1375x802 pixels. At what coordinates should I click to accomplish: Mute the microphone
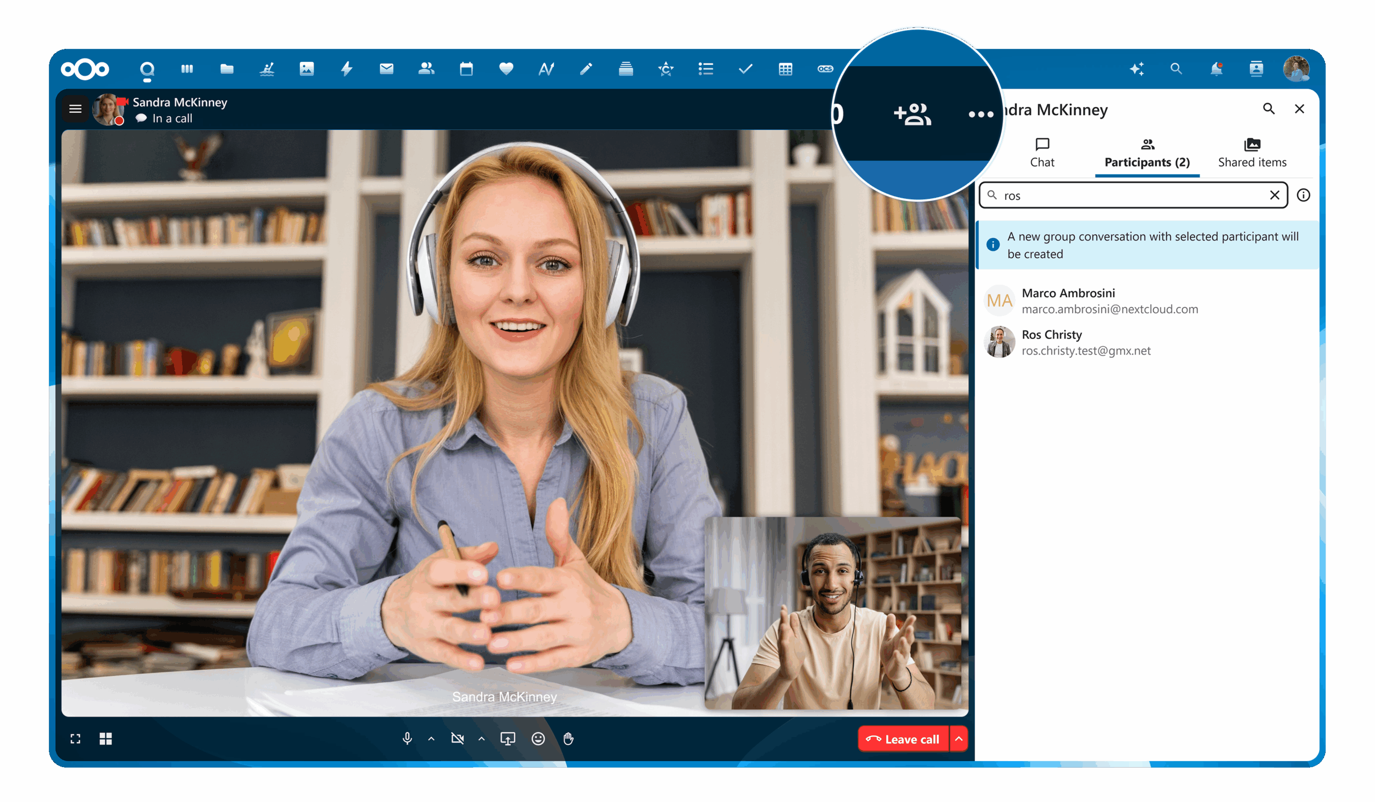(x=407, y=739)
